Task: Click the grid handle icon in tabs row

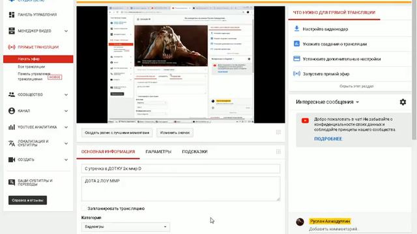Action: (278, 151)
